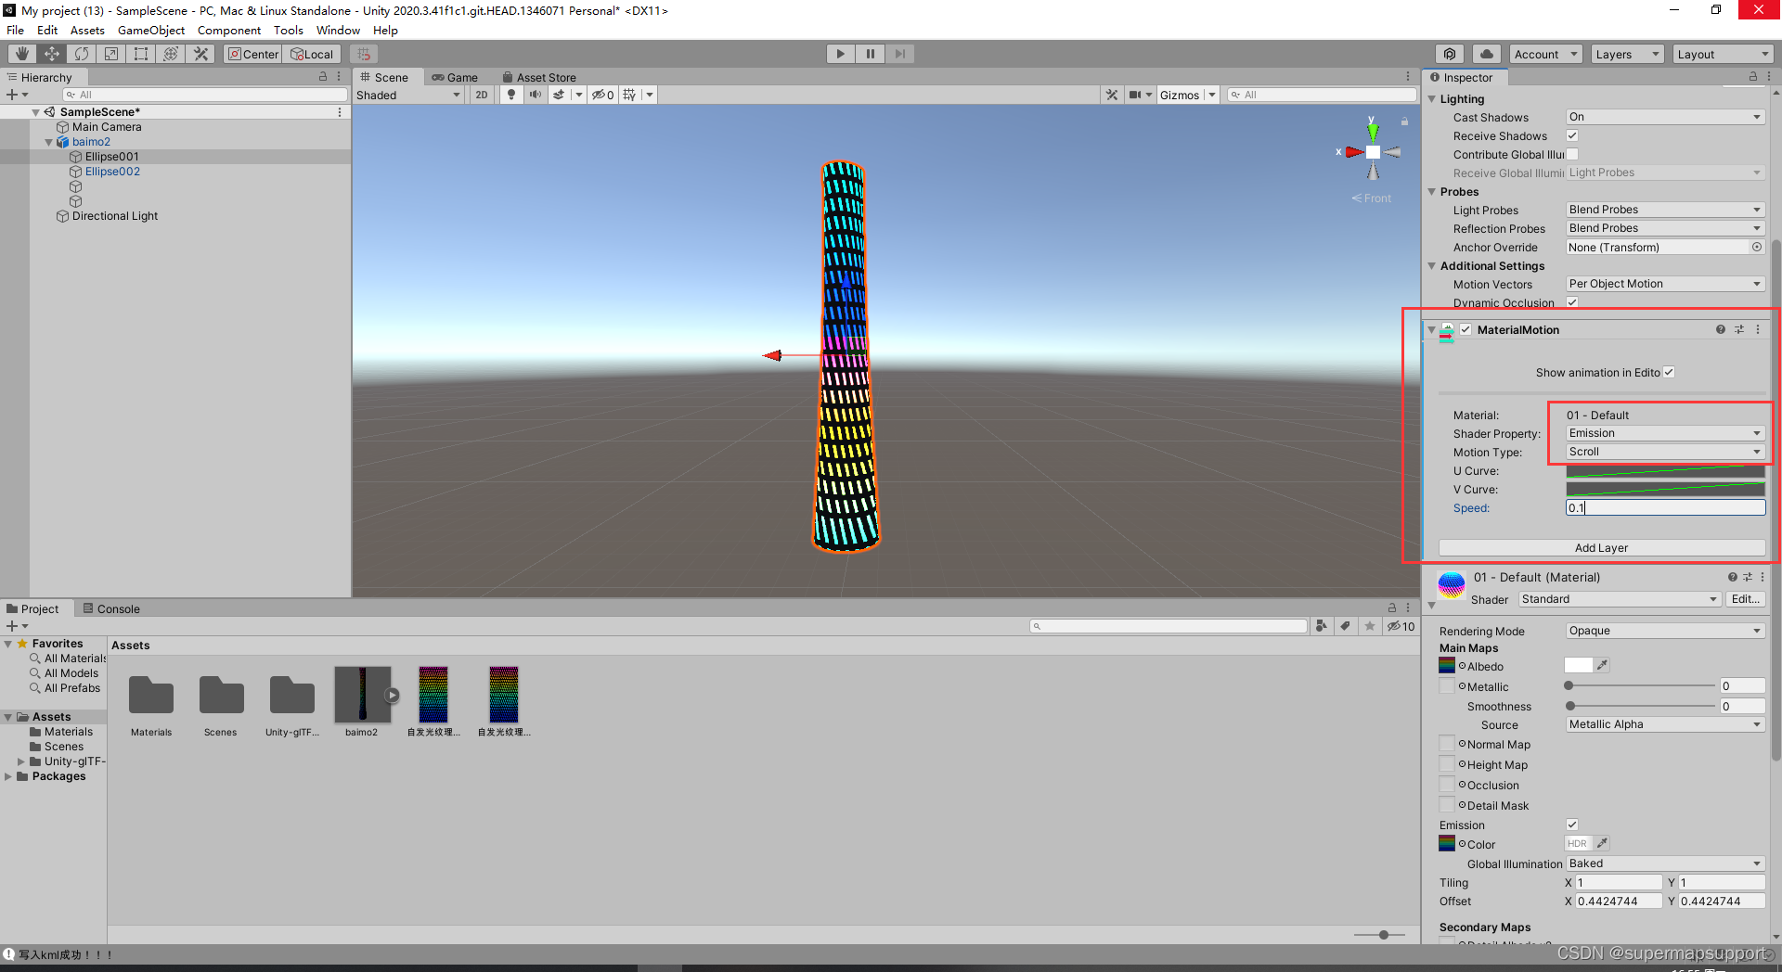This screenshot has width=1782, height=972.
Task: Select the combined Transform tool
Action: pyautogui.click(x=171, y=54)
